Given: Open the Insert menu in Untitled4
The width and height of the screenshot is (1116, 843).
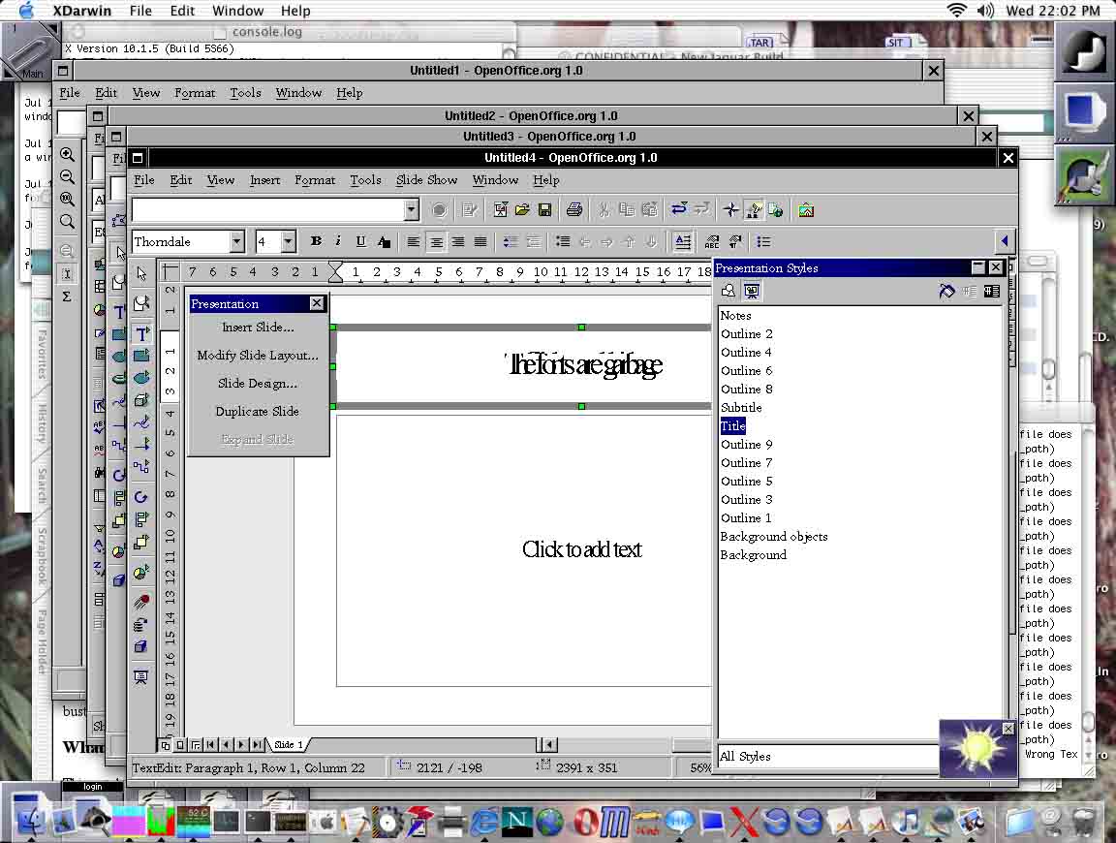Looking at the screenshot, I should pyautogui.click(x=264, y=180).
